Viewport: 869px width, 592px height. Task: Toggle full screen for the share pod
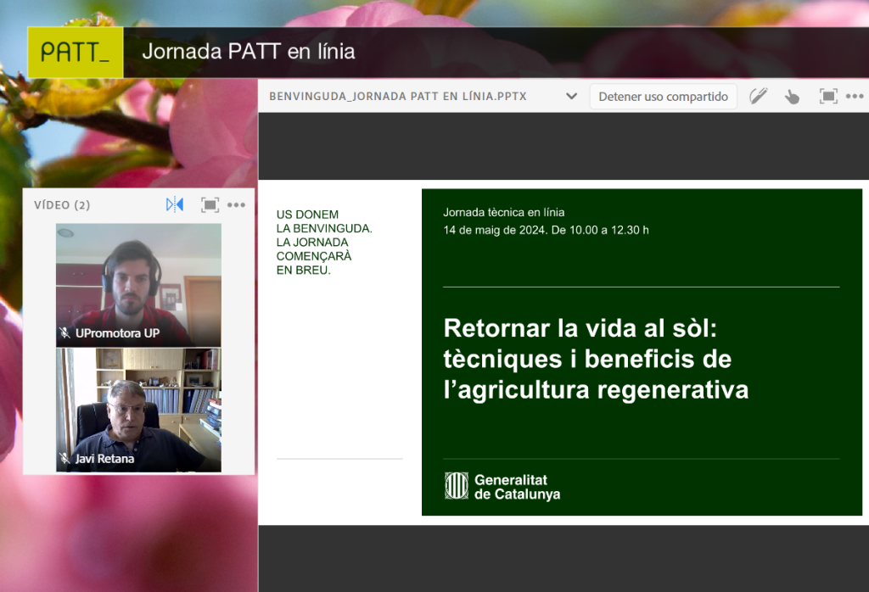[x=828, y=97]
